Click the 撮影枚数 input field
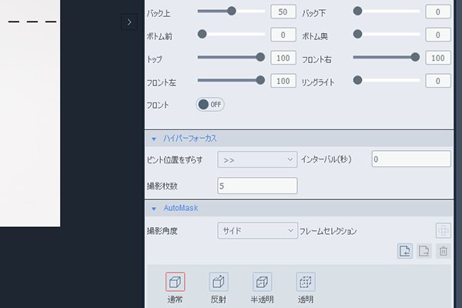 tap(257, 186)
